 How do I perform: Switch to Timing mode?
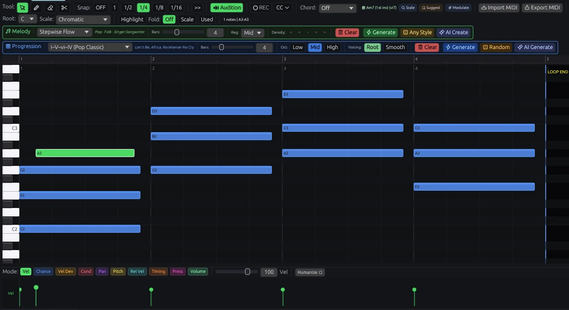coord(158,271)
